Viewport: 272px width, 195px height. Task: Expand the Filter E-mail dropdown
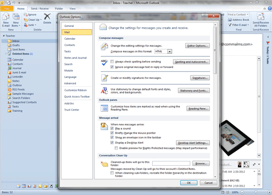pyautogui.click(x=248, y=25)
